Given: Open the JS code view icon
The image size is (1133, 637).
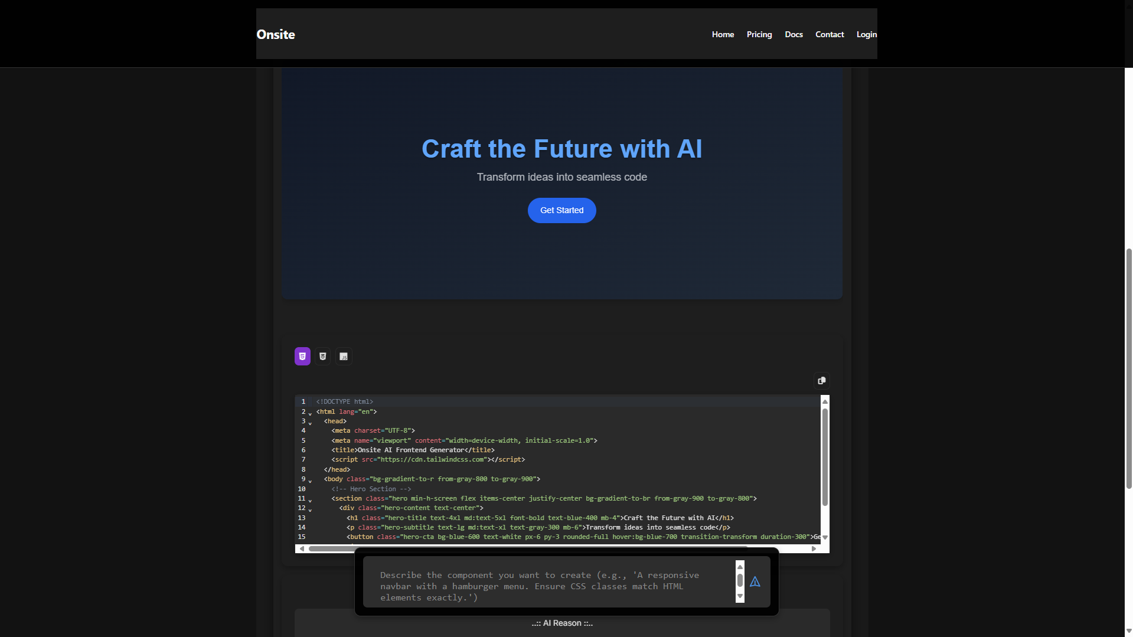Looking at the screenshot, I should click(x=344, y=356).
